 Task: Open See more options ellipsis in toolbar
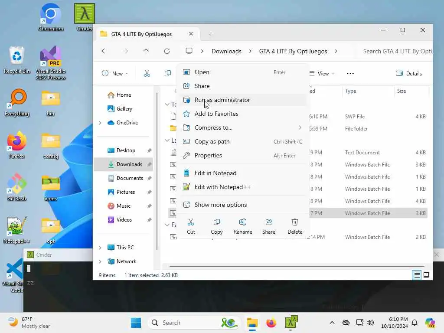tap(350, 74)
